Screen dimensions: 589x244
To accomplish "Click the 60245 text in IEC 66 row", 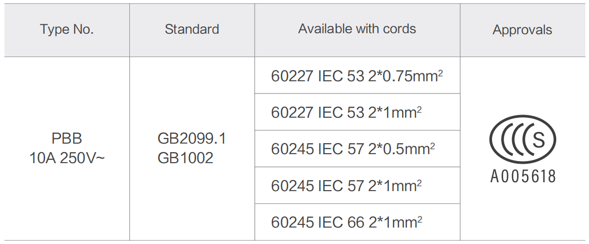I will point(292,222).
